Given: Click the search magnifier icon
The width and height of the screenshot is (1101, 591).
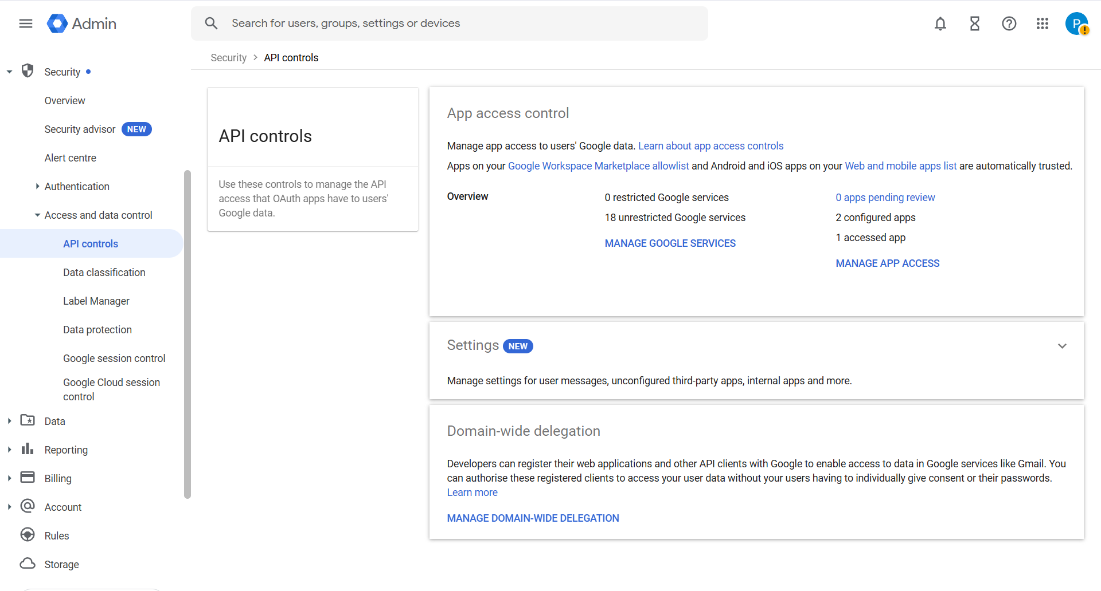Looking at the screenshot, I should 211,23.
